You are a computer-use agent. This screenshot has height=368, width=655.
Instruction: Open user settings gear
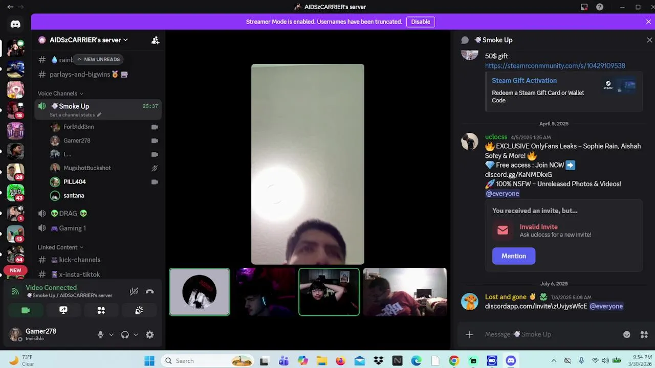point(149,335)
